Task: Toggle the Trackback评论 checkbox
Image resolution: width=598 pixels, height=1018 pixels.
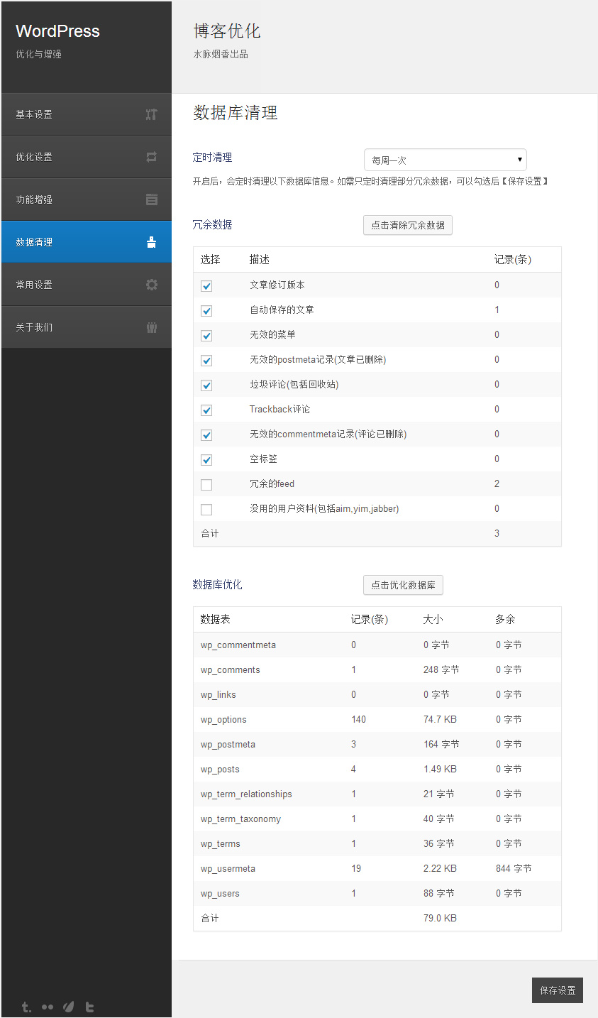Action: coord(206,410)
